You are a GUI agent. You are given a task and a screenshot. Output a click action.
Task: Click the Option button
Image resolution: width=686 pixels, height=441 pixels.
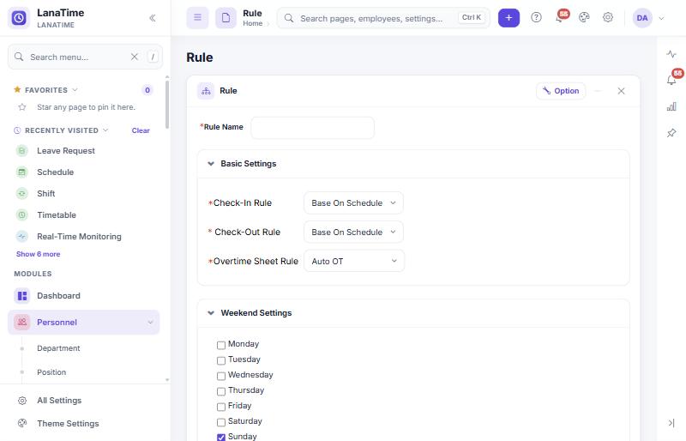click(561, 91)
